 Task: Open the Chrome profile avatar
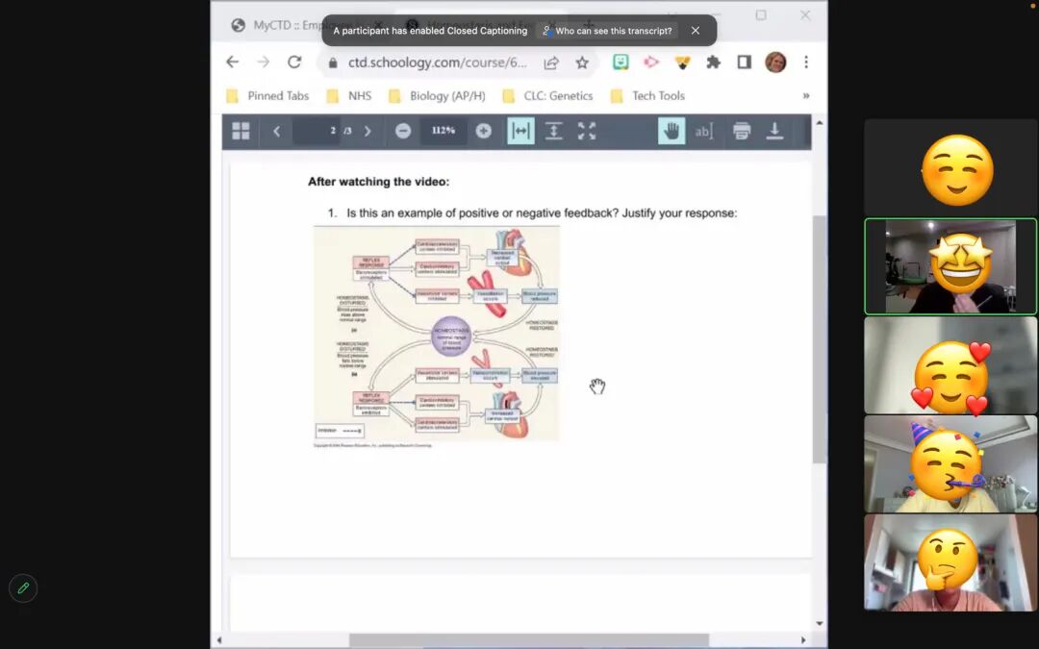coord(775,62)
